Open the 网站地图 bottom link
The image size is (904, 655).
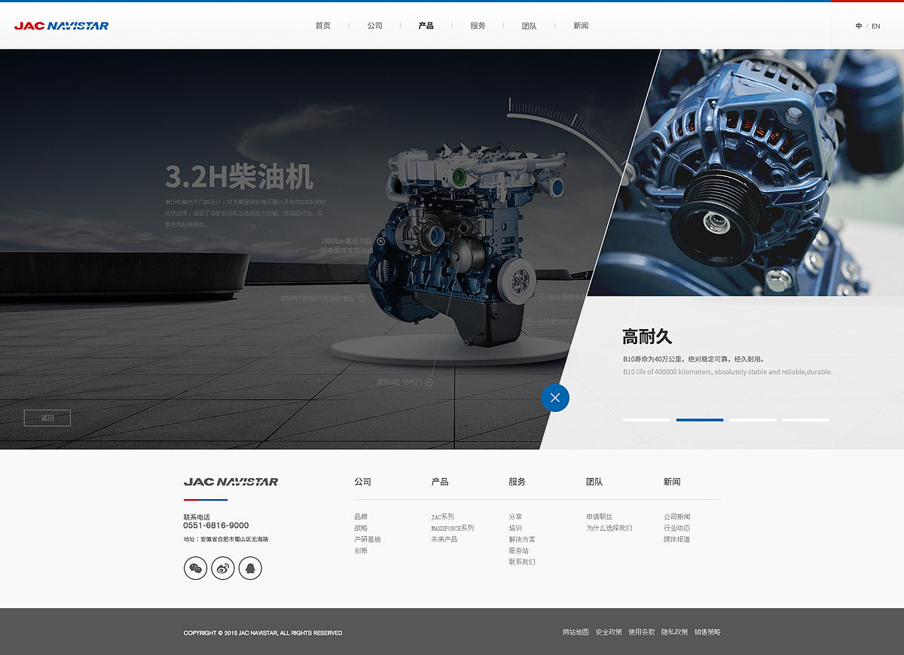point(576,632)
